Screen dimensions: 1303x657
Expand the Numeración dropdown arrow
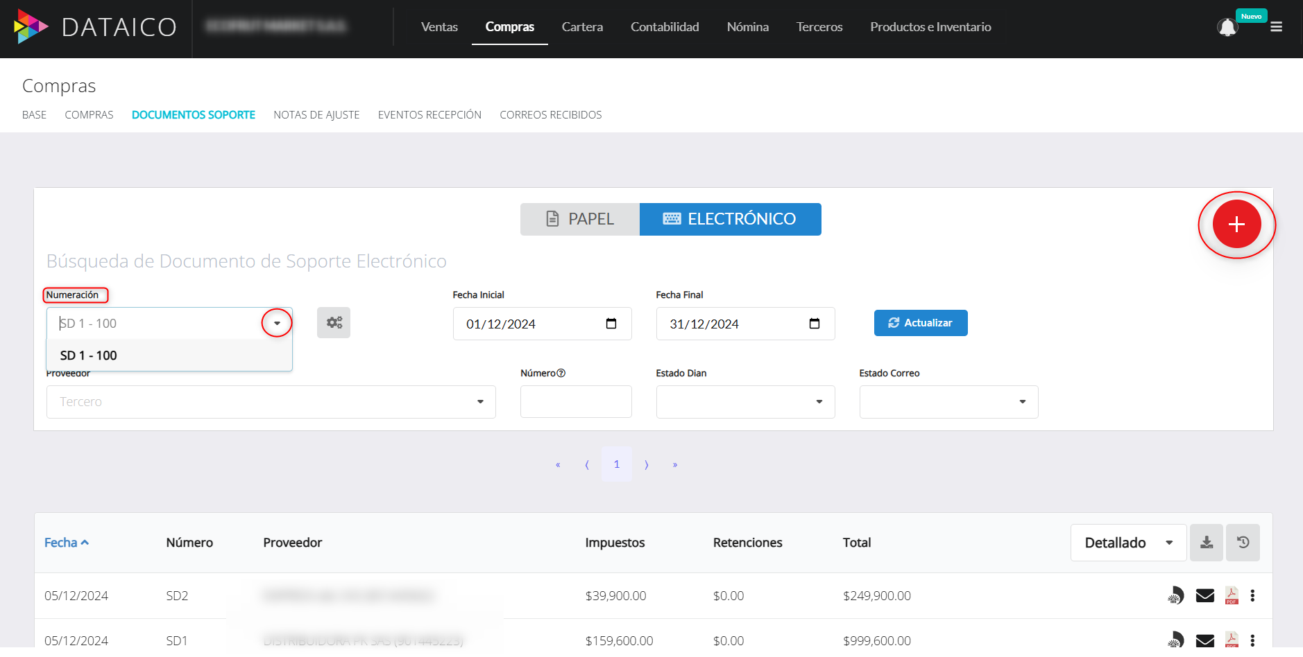coord(277,322)
